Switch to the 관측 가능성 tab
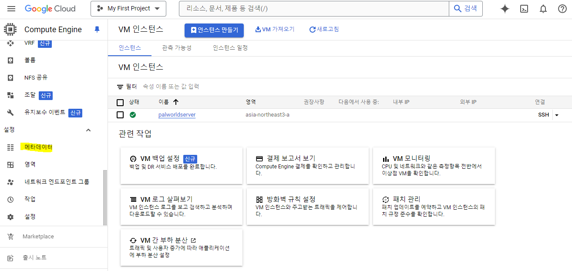The width and height of the screenshot is (572, 271). click(x=176, y=48)
